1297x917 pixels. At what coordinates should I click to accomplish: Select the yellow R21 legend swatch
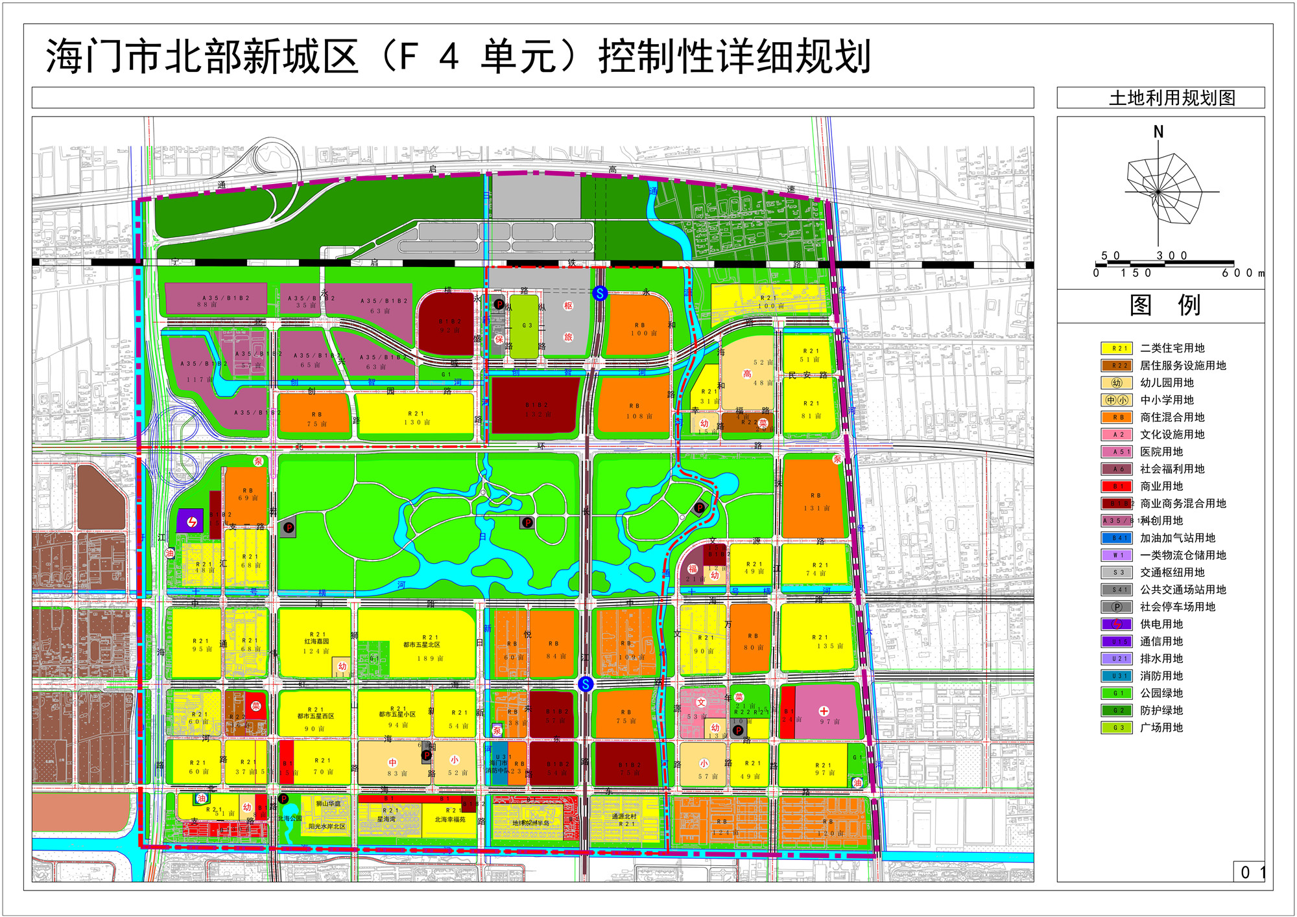point(1116,349)
